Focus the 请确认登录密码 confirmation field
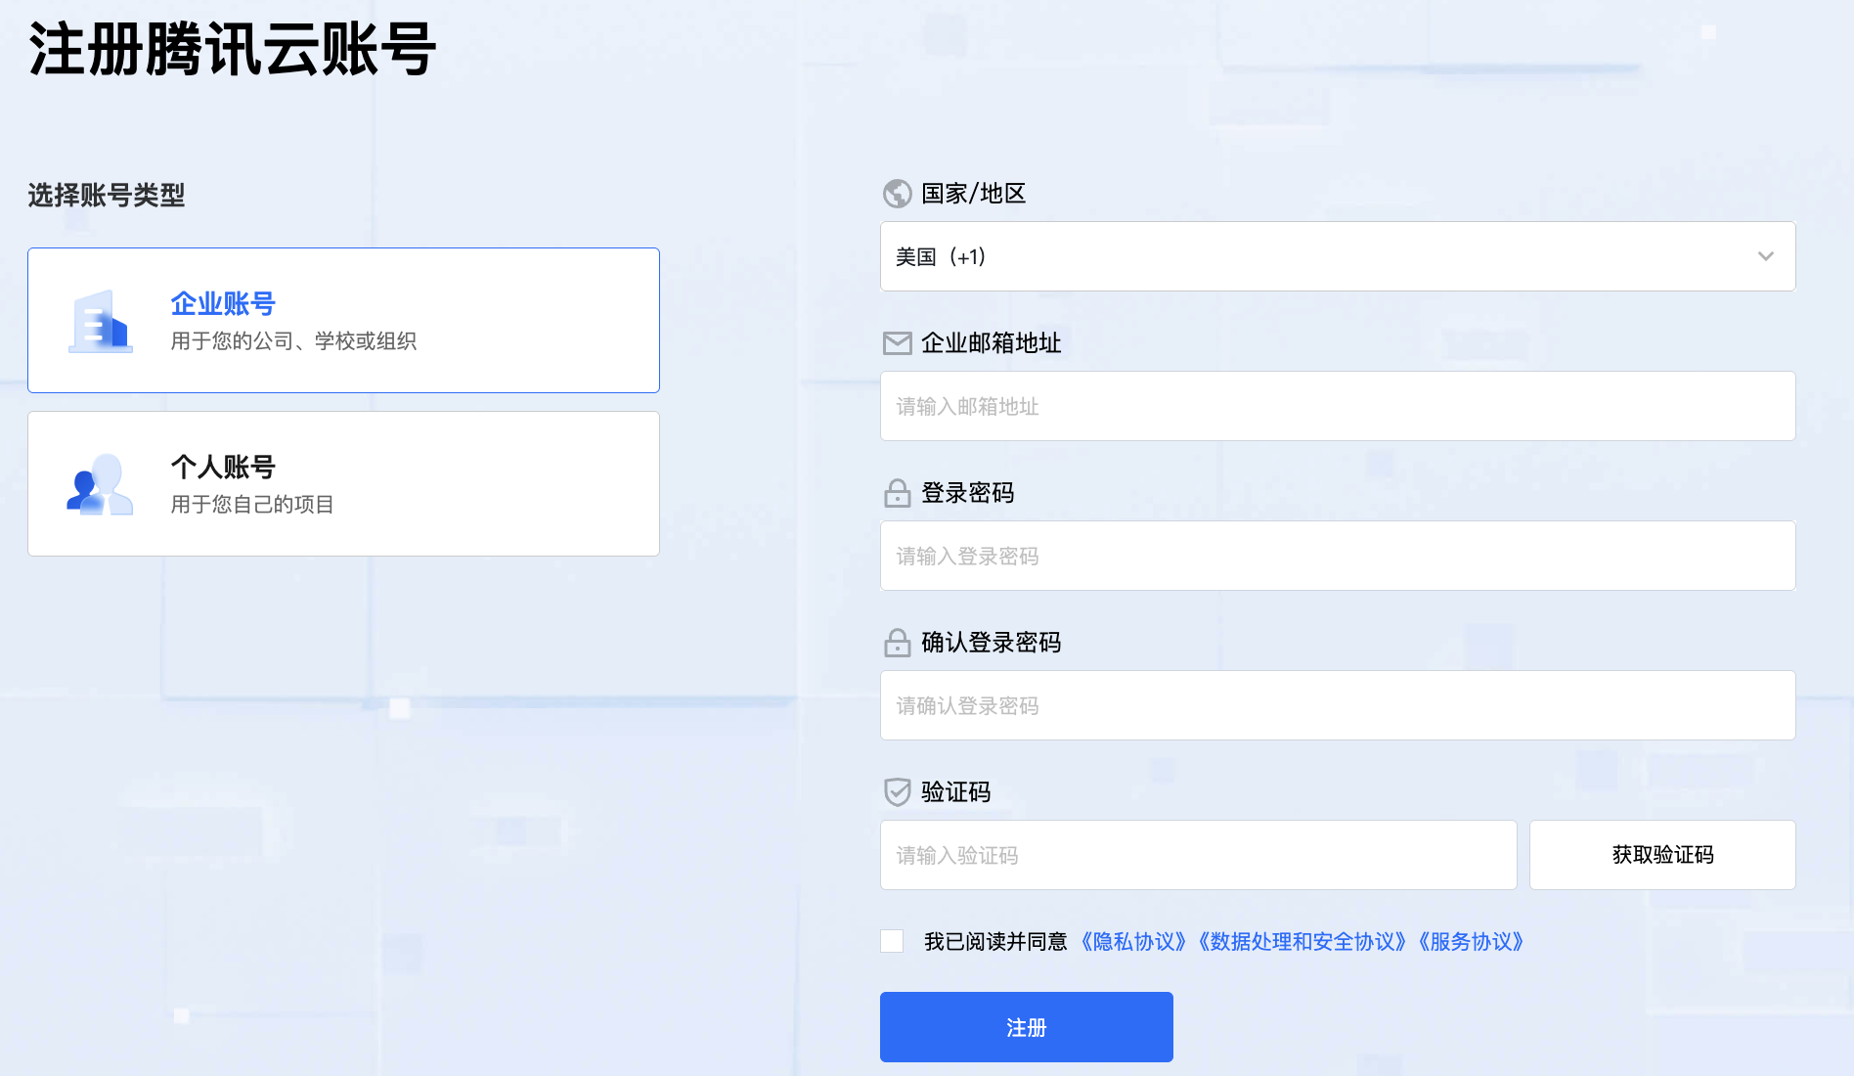 (1338, 705)
